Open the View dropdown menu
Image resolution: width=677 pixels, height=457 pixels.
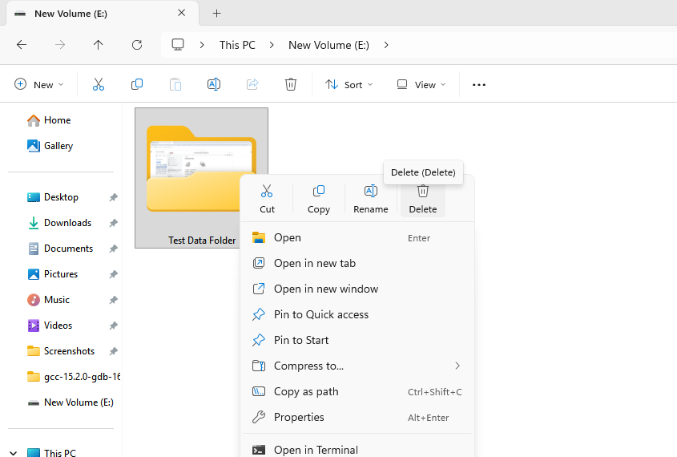[x=421, y=84]
